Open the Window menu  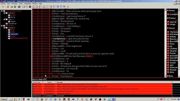point(35,4)
